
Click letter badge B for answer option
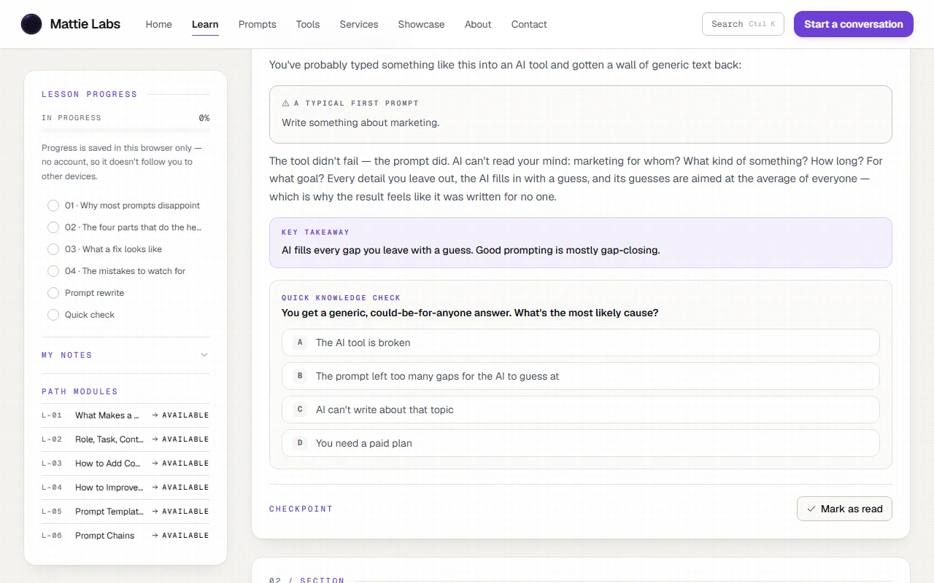point(299,376)
